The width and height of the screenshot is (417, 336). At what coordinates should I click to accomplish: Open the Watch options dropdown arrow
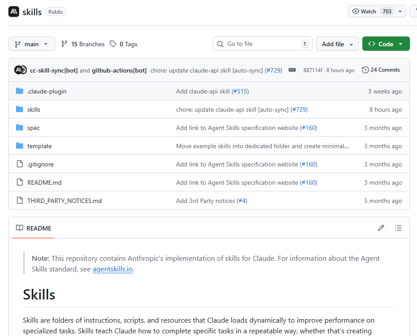[400, 12]
